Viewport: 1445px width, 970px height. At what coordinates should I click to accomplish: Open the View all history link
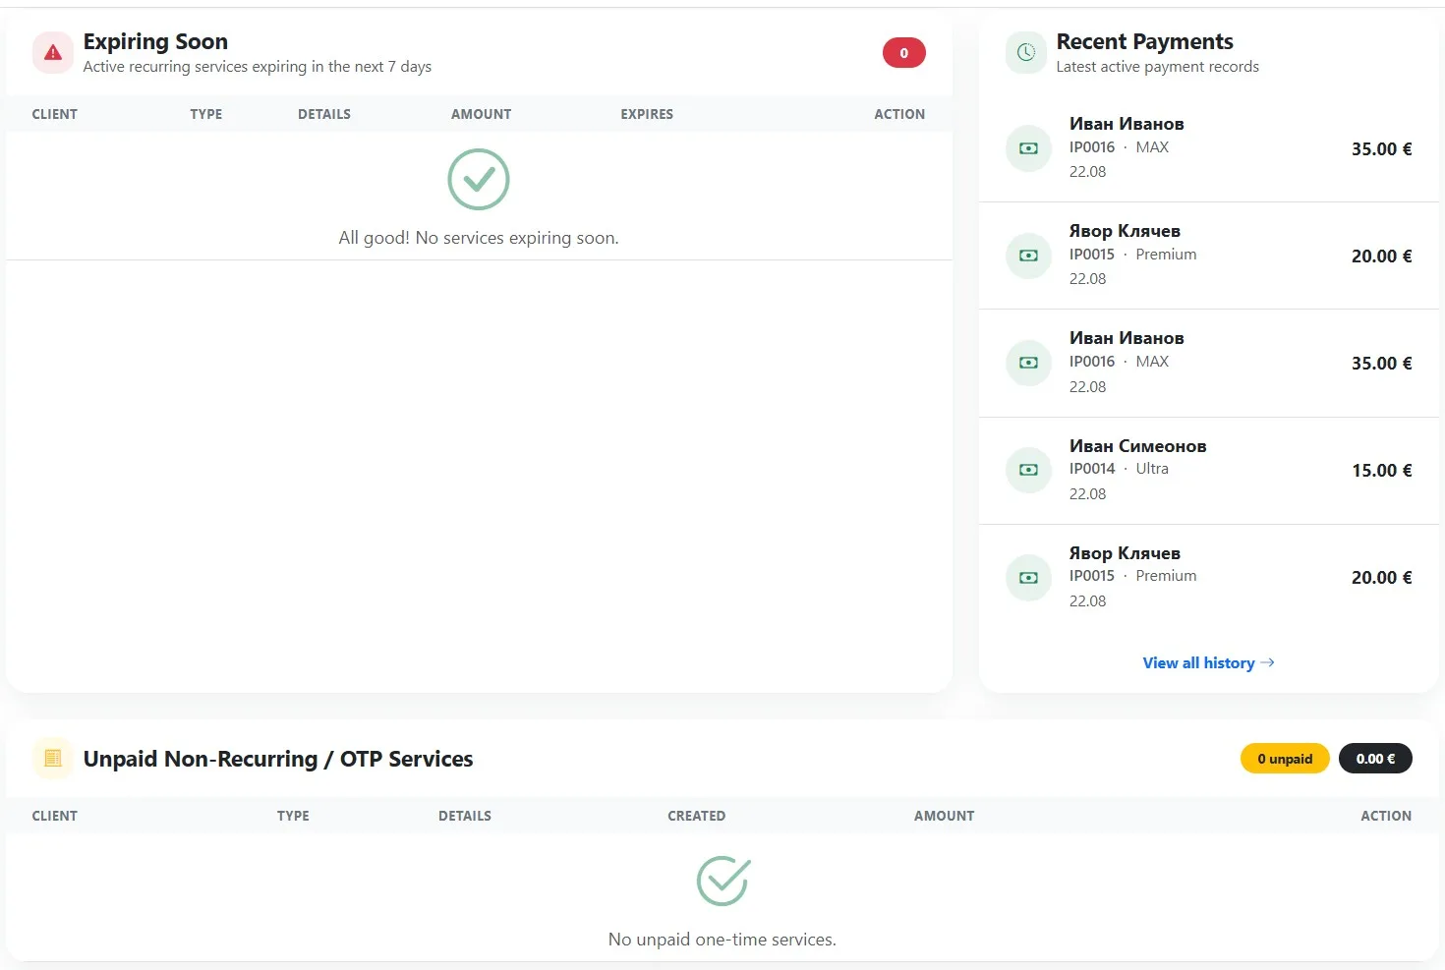[1208, 662]
